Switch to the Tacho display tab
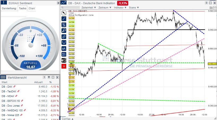The width and height of the screenshot is (217, 120). coord(23,8)
